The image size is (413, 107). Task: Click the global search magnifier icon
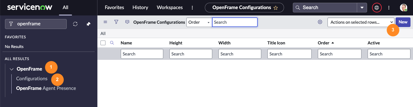coord(298,8)
